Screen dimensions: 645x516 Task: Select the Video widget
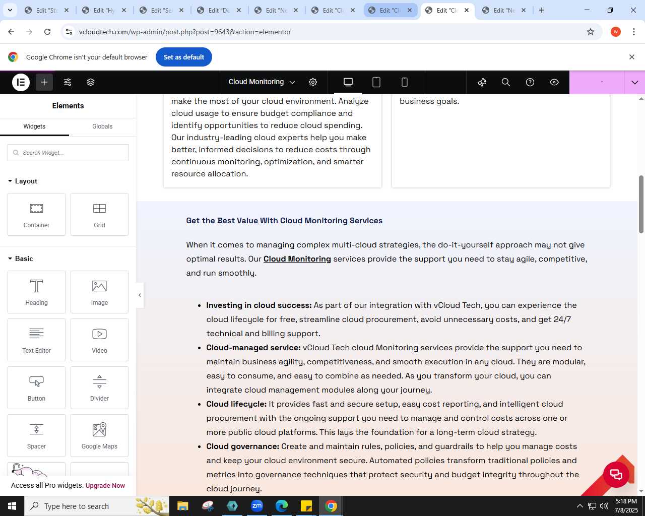[x=99, y=340]
